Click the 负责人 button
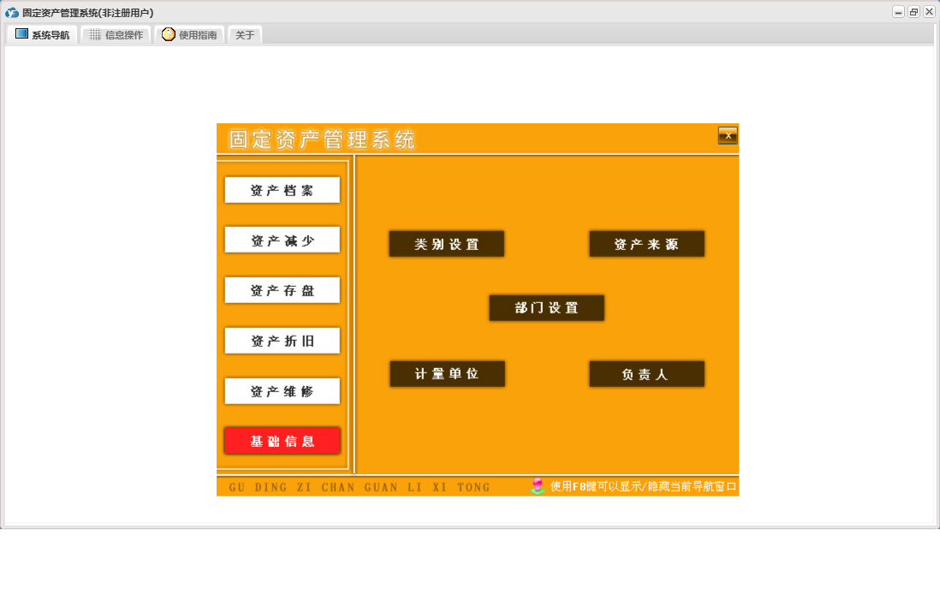The image size is (940, 613). pos(647,374)
